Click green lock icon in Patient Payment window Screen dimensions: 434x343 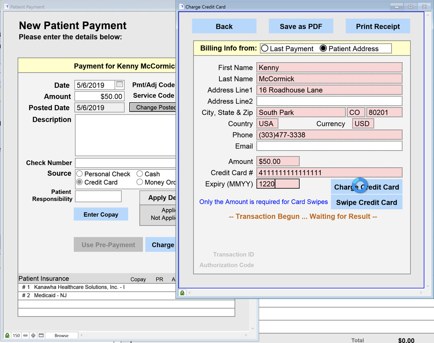pos(7,336)
